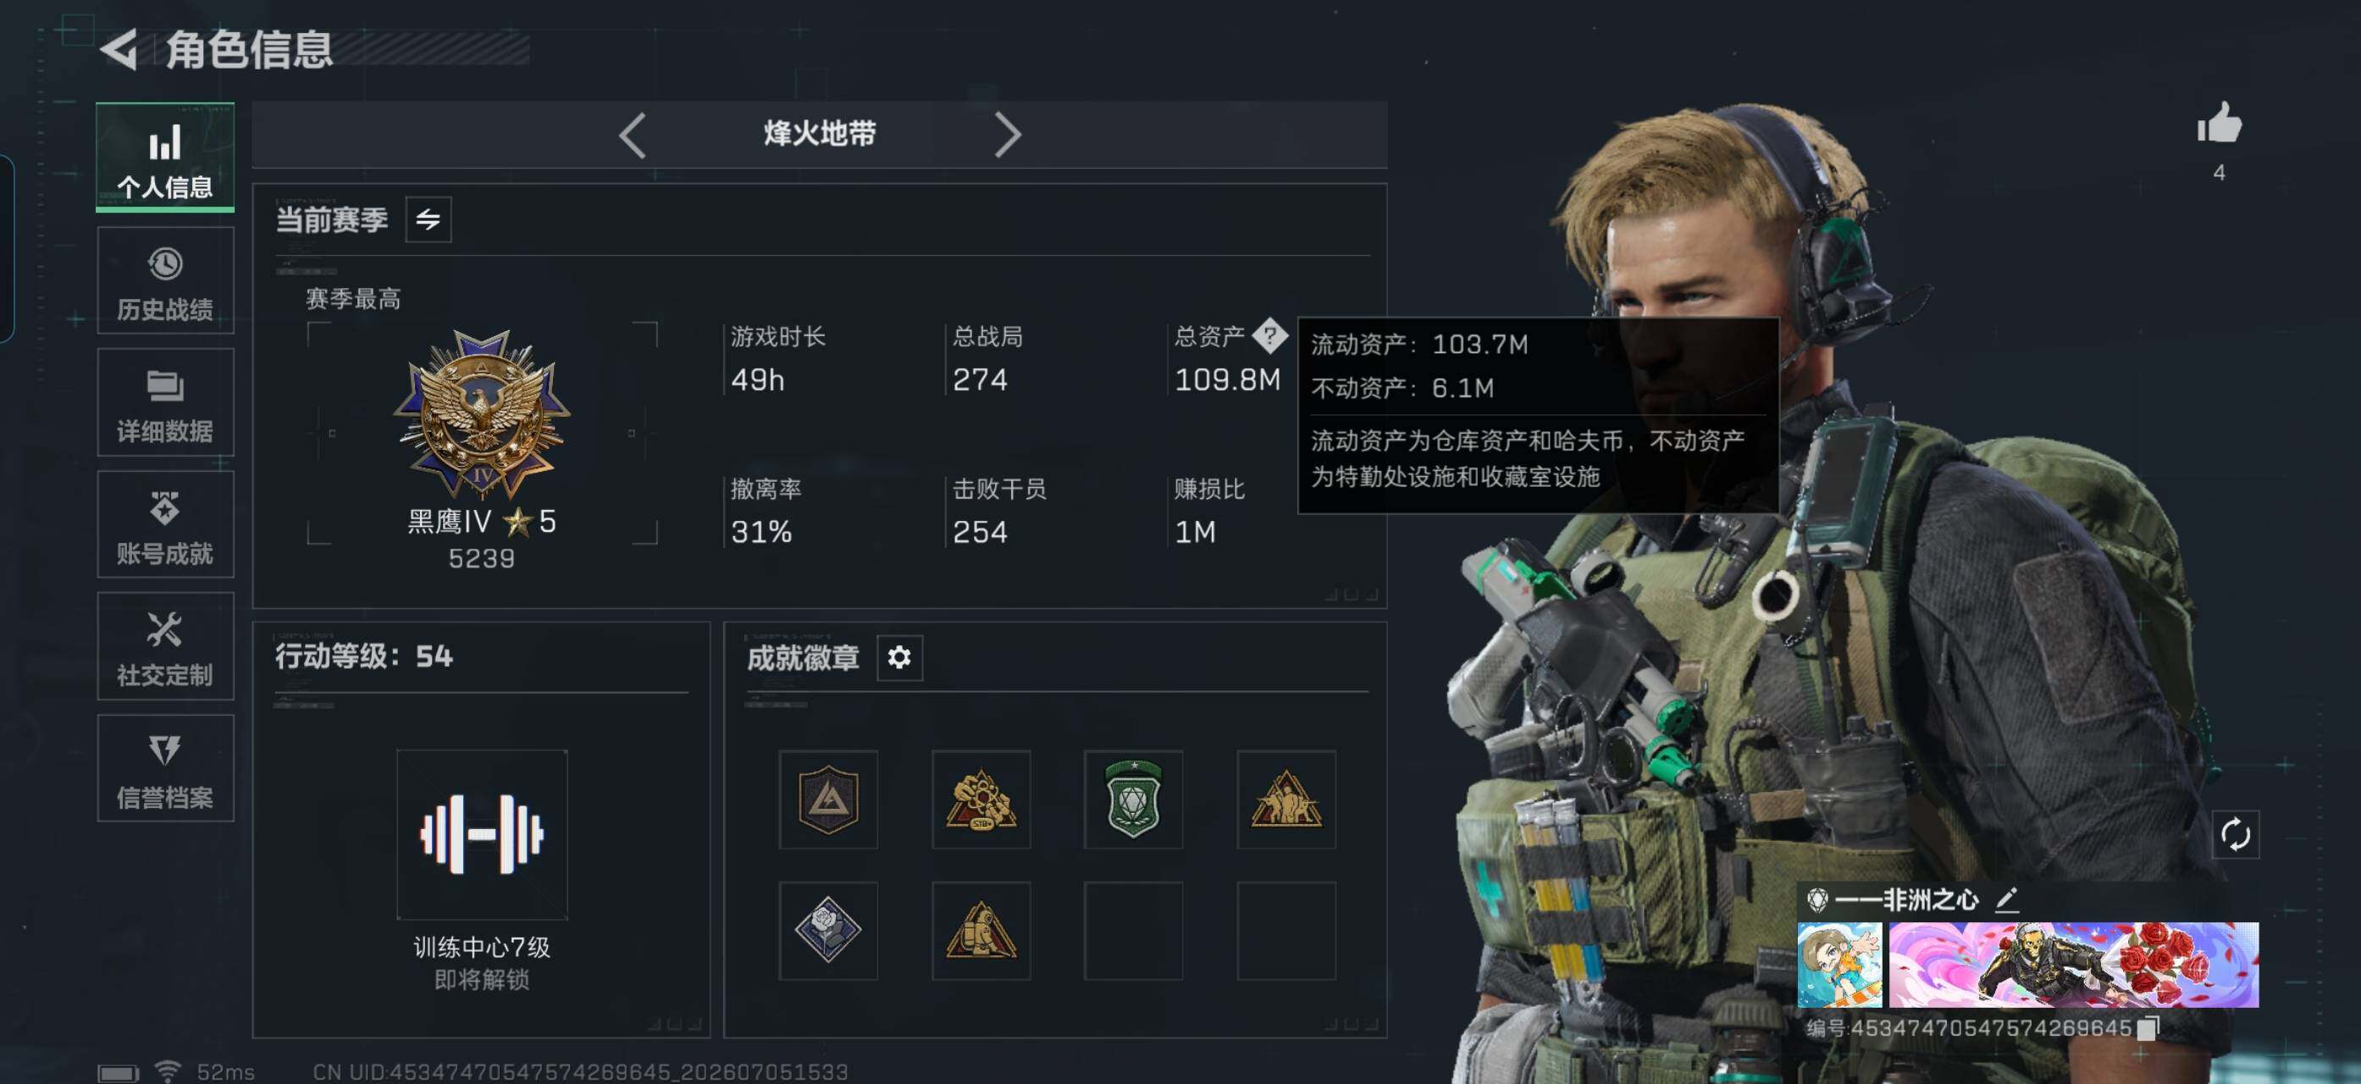Open the 总资产 question mark help icon
2361x1084 pixels.
click(1270, 335)
